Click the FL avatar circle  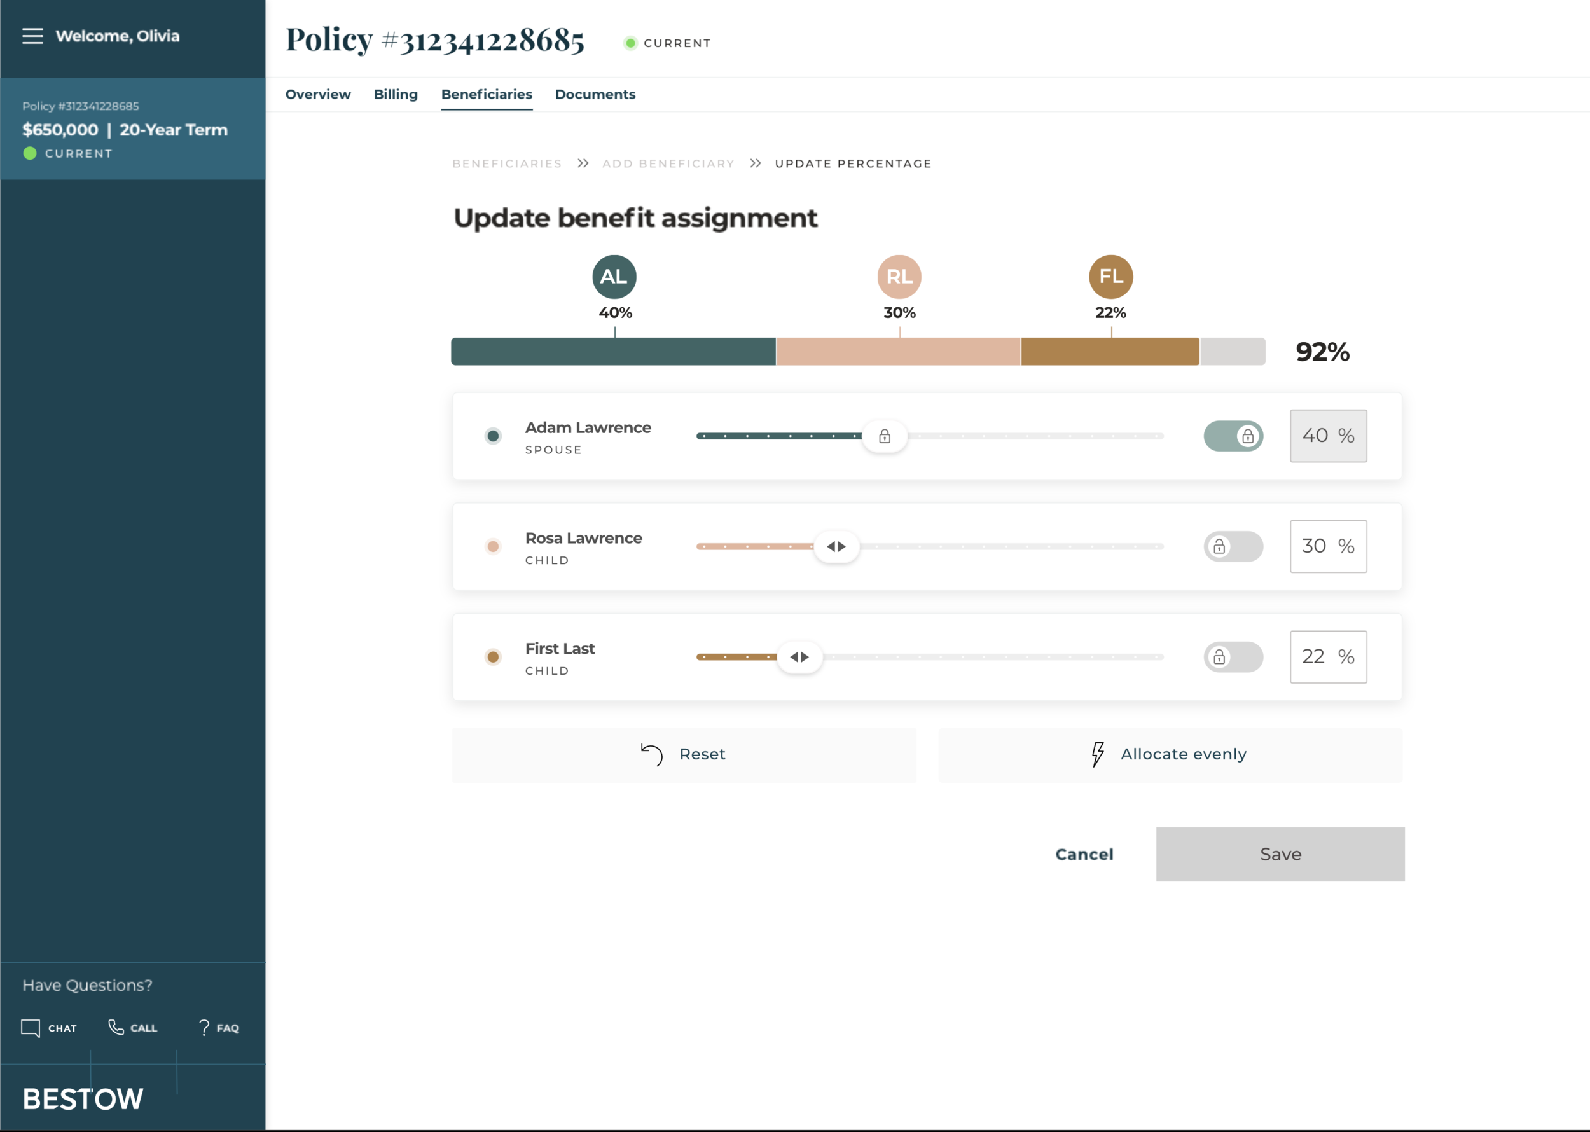click(1110, 277)
